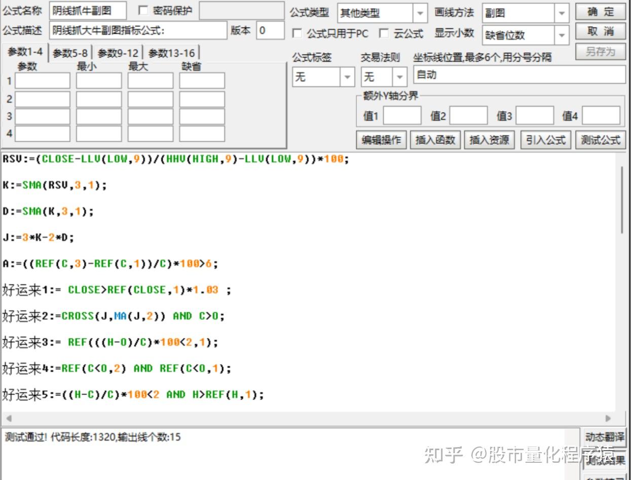Enable the 公式只用于PC checkbox
631x480 pixels.
[x=297, y=34]
